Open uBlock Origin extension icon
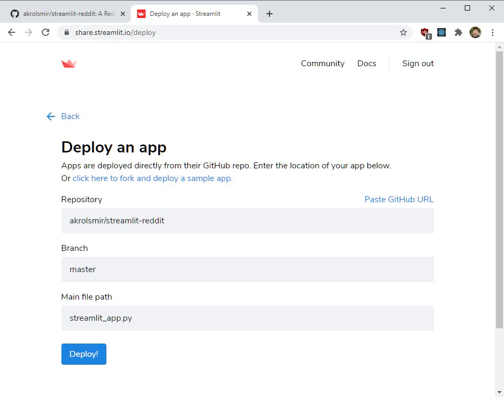504x397 pixels. click(426, 33)
